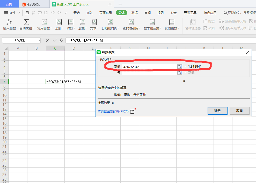The height and width of the screenshot is (183, 256).
Task: Open the Logical functions icon
Action: pos(82,22)
